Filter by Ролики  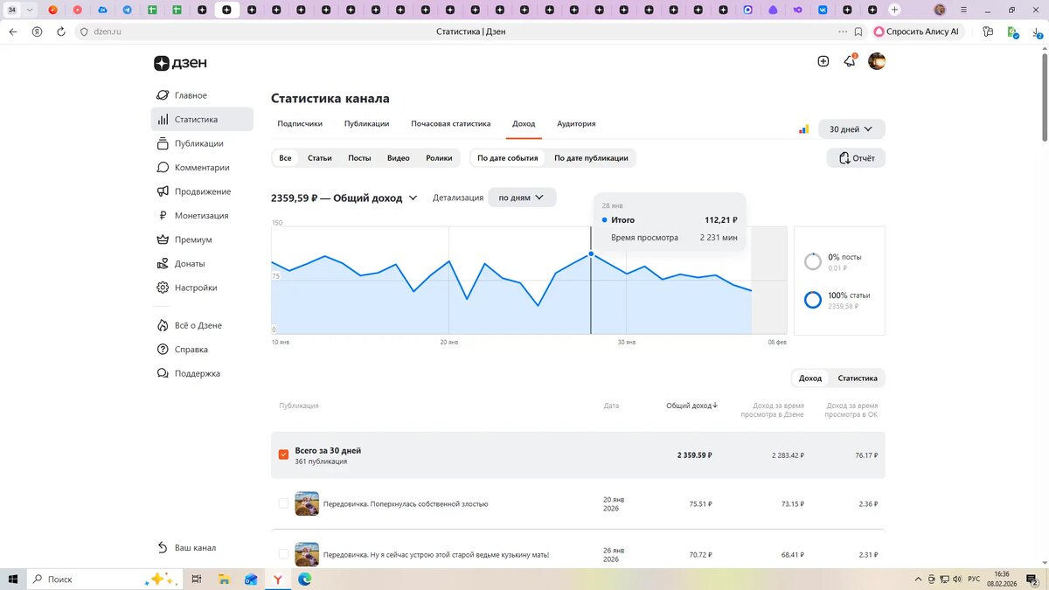tap(439, 158)
